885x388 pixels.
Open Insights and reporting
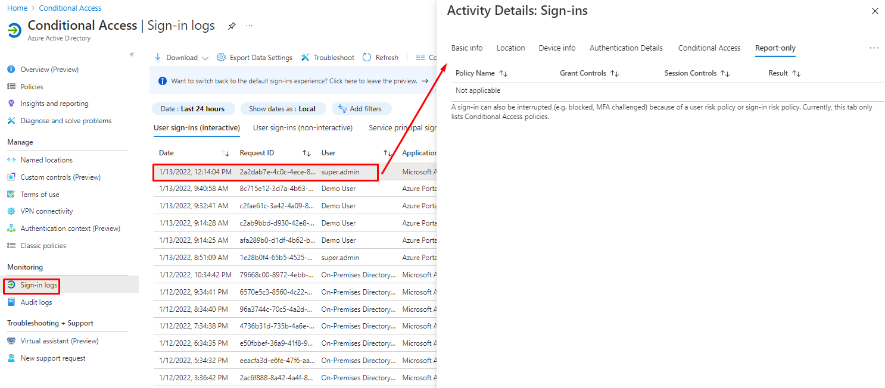point(54,104)
